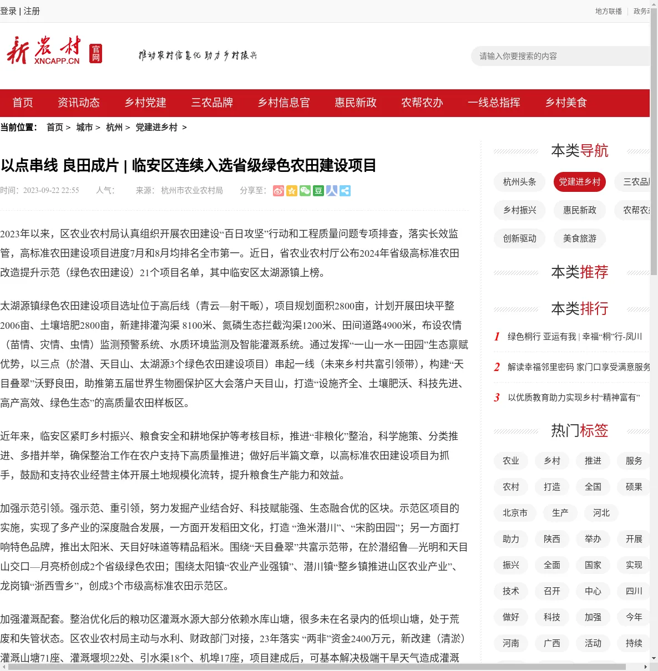Click the 北京市 hot tag
This screenshot has width=658, height=671.
point(515,513)
